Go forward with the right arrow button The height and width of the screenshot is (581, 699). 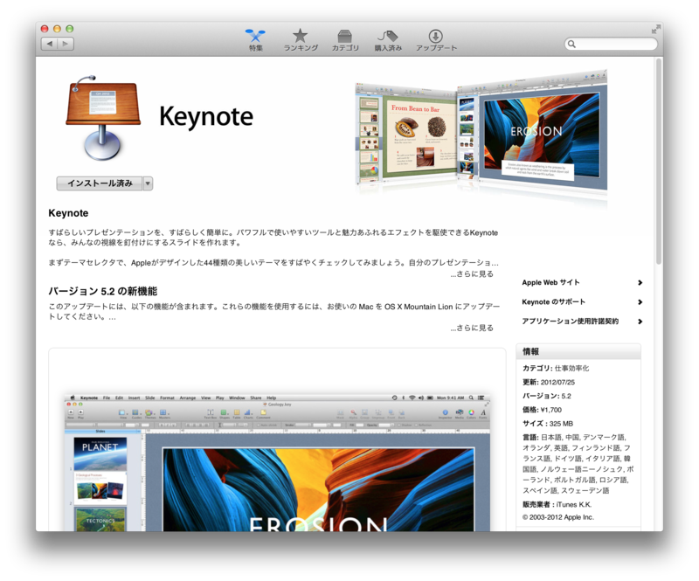tap(66, 44)
